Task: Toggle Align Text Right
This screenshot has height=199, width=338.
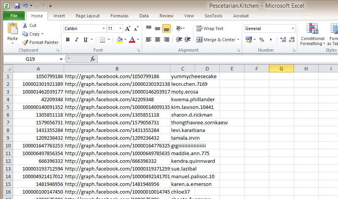Action: tap(166, 39)
